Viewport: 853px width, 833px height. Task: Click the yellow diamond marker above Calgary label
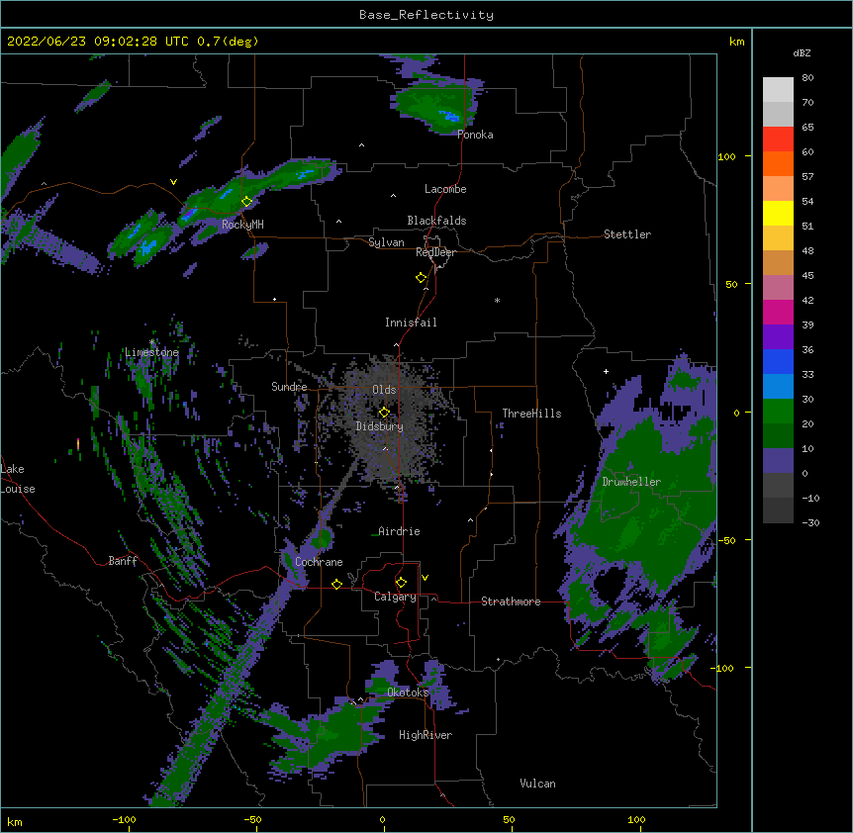pos(401,583)
